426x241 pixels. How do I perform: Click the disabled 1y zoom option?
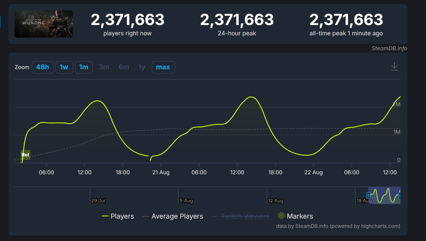tap(142, 67)
